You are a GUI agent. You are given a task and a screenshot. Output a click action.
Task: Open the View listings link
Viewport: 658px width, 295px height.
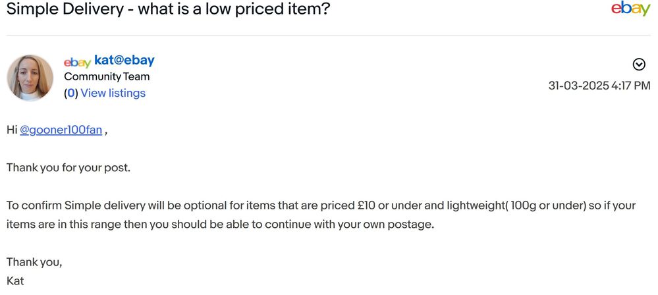coord(113,93)
